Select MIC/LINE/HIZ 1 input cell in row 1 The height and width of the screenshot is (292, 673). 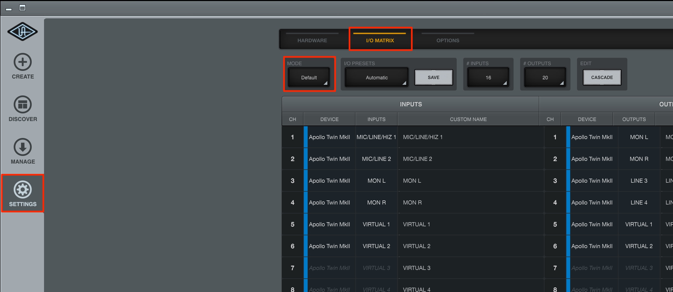pyautogui.click(x=376, y=137)
